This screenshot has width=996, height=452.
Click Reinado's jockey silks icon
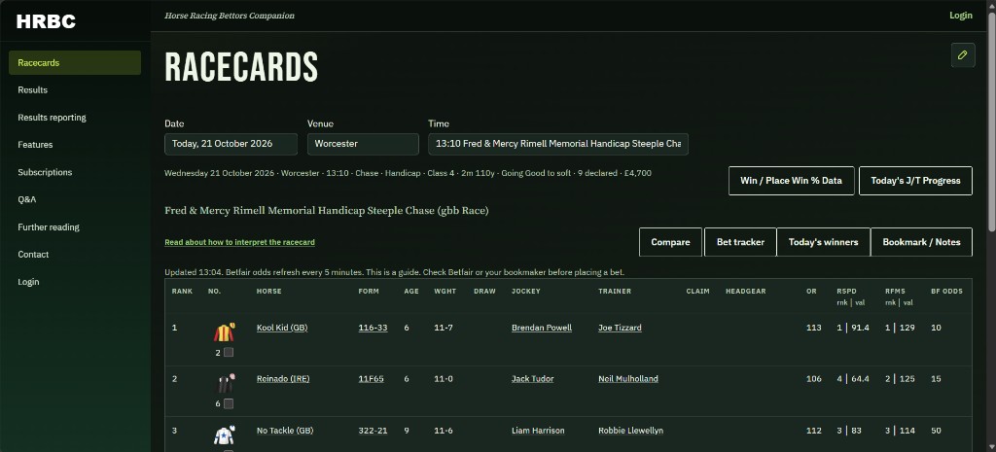pos(225,383)
